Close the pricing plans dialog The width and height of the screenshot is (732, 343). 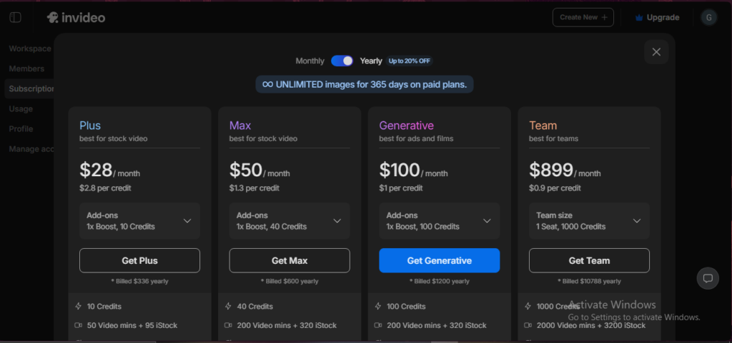point(656,51)
